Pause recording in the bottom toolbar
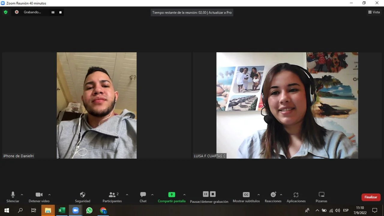 point(205,194)
